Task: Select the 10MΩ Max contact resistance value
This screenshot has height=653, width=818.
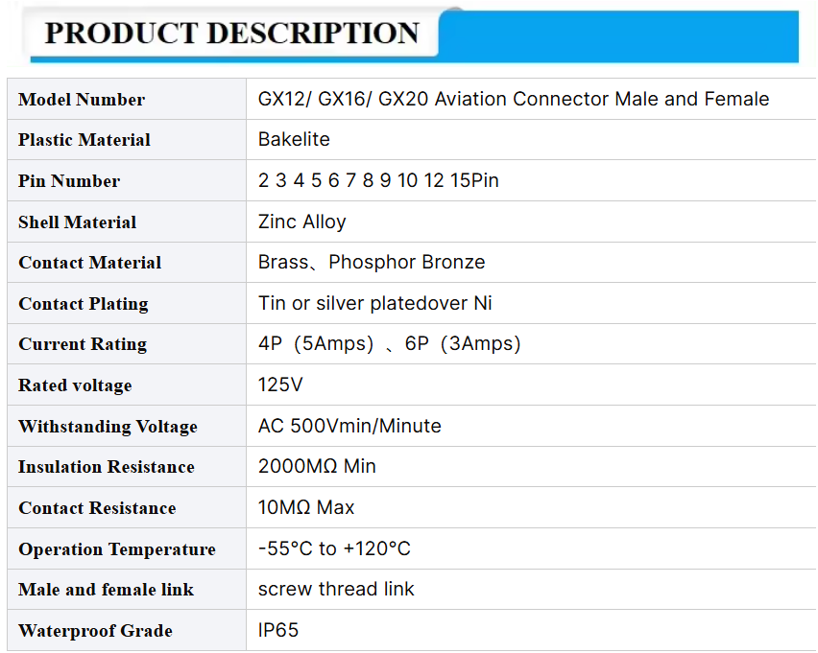Action: 306,507
